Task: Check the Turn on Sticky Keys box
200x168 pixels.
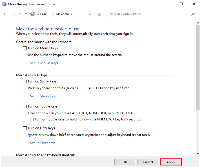Action: pyautogui.click(x=25, y=82)
